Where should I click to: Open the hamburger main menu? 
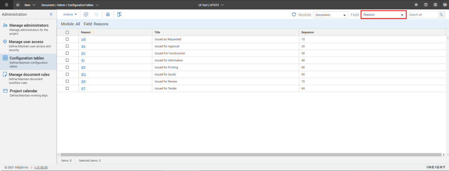pos(6,5)
